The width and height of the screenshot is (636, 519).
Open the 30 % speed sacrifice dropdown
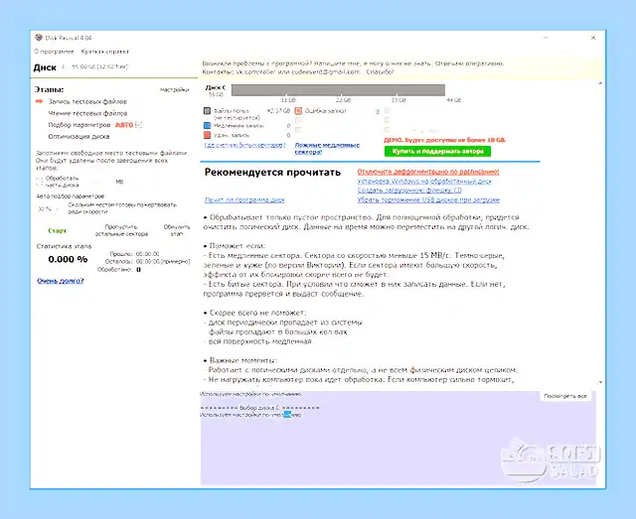pos(49,209)
